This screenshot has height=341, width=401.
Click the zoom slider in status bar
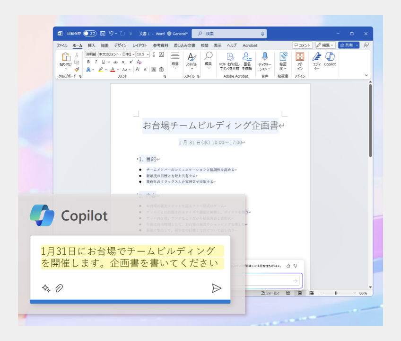pos(336,293)
